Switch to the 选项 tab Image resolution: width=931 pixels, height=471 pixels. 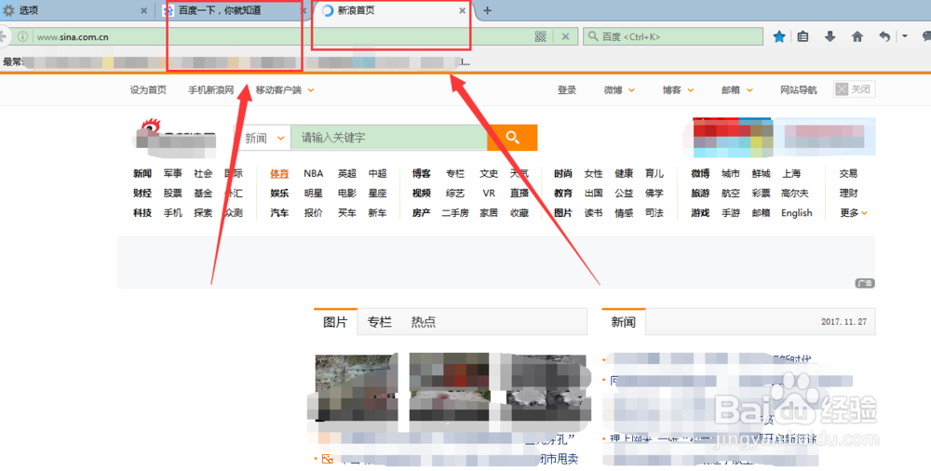tap(77, 10)
